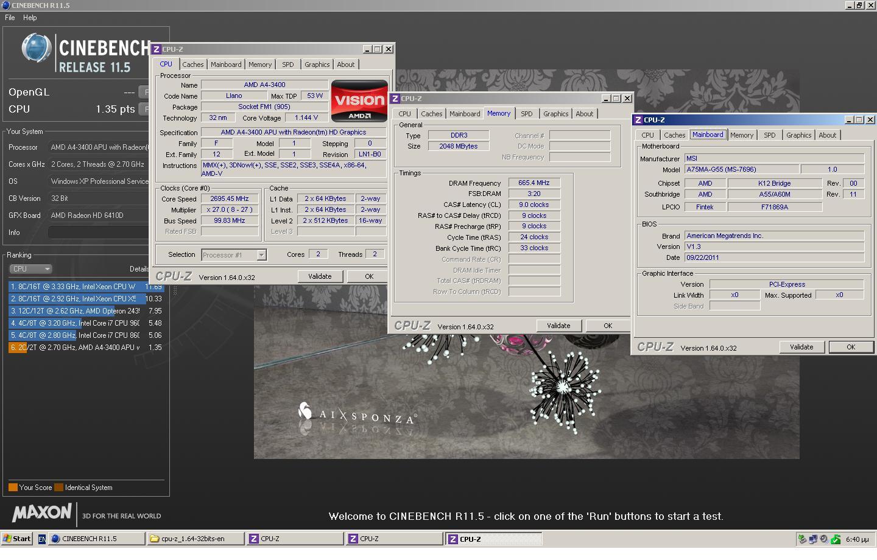The image size is (877, 560).
Task: Click Validate in the Memory CPU-Z window
Action: [x=558, y=326]
